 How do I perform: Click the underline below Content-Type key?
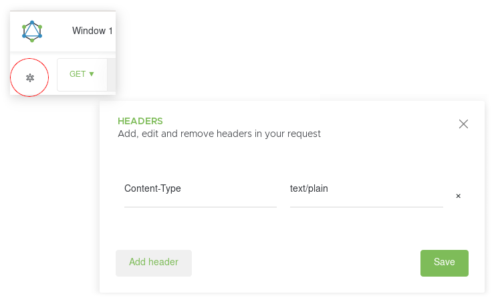point(201,207)
